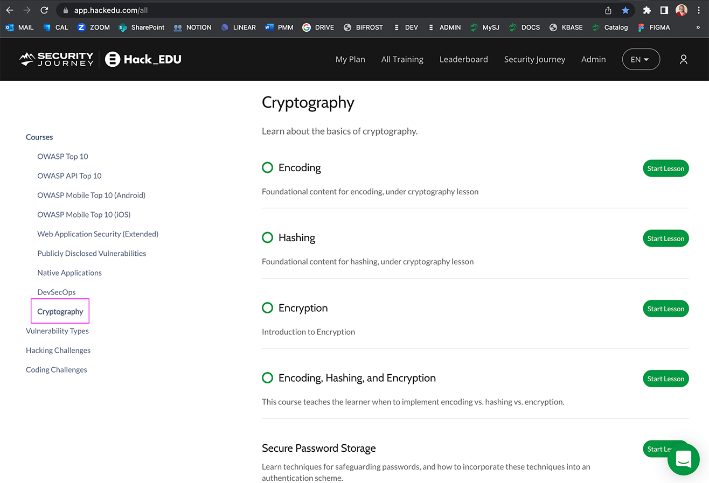The image size is (709, 483).
Task: Click the browser address bar
Action: pos(323,10)
